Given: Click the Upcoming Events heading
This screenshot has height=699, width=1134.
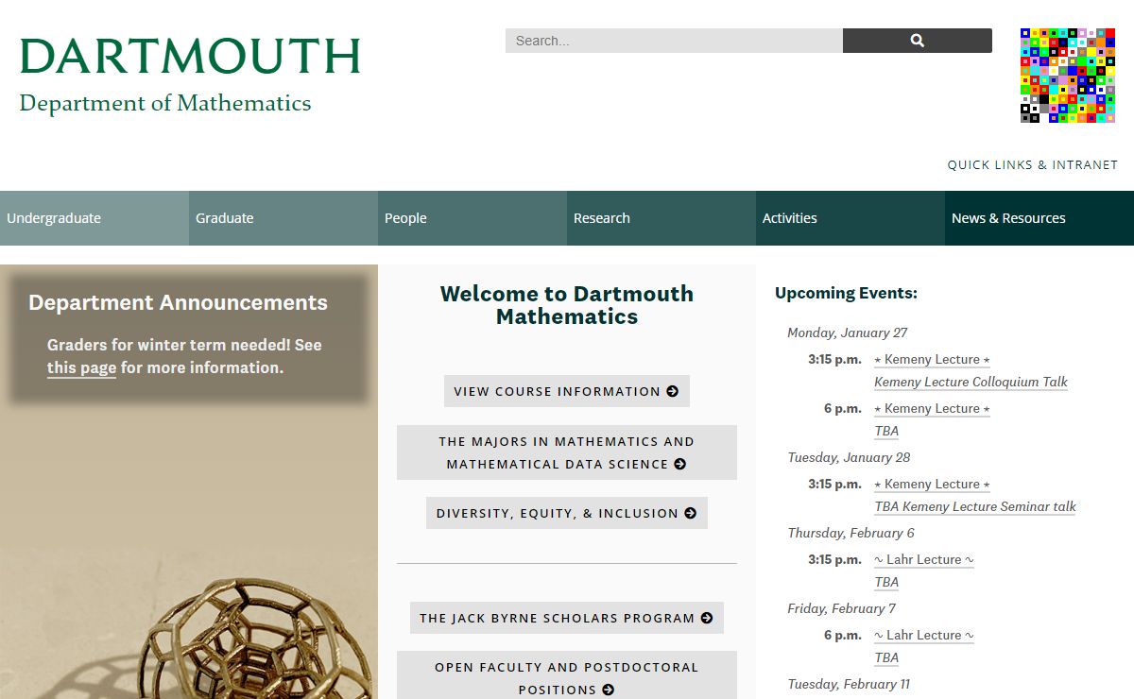Looking at the screenshot, I should tap(846, 293).
